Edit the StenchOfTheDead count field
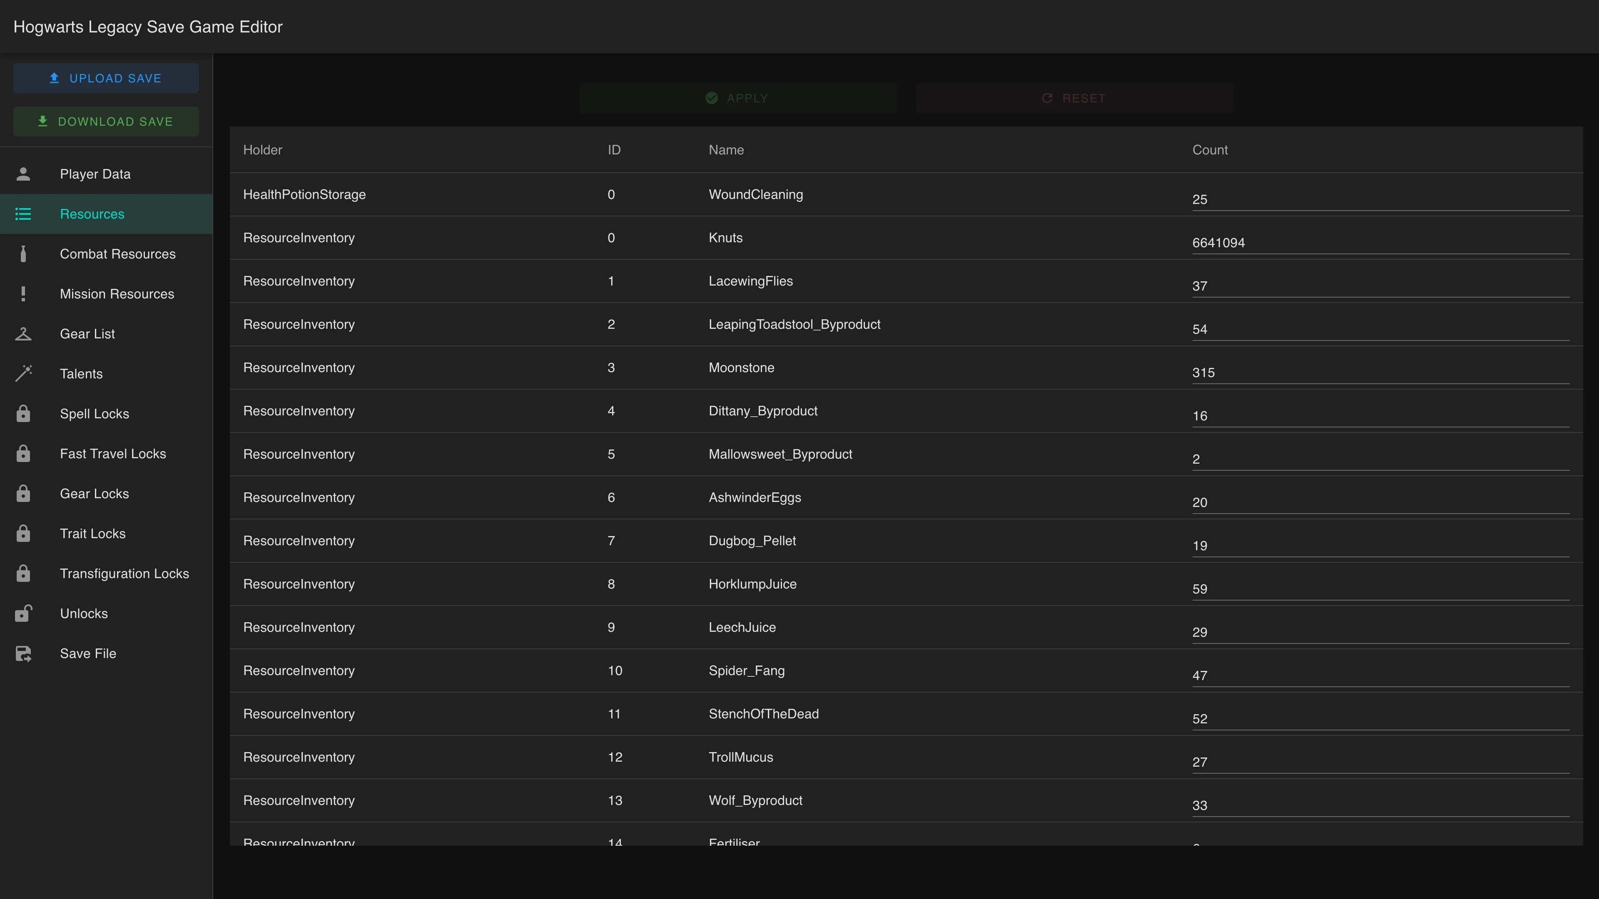 click(x=1380, y=719)
